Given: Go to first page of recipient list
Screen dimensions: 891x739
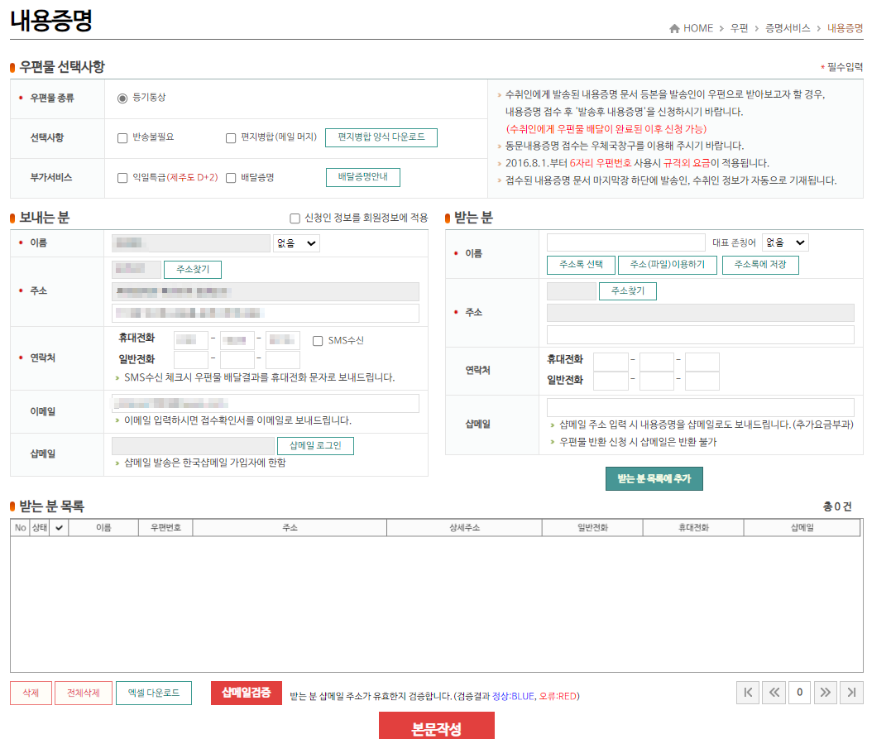Looking at the screenshot, I should (x=748, y=693).
